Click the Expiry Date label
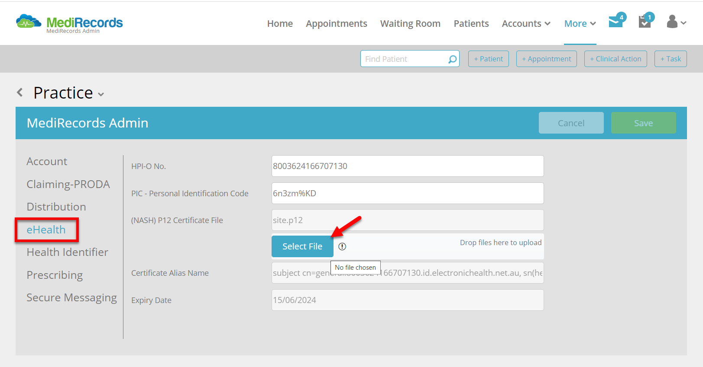 pos(151,300)
